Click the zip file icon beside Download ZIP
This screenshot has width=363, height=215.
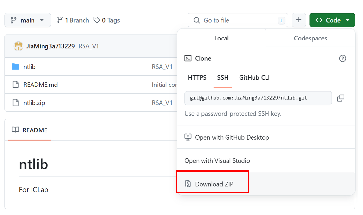pos(188,184)
